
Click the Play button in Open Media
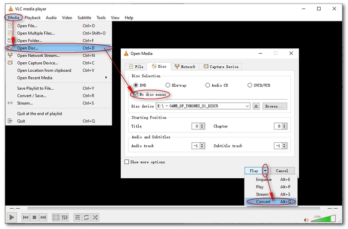pos(254,171)
